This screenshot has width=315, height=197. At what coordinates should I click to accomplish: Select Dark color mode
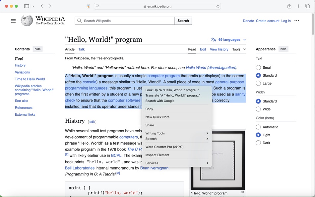coord(258,143)
